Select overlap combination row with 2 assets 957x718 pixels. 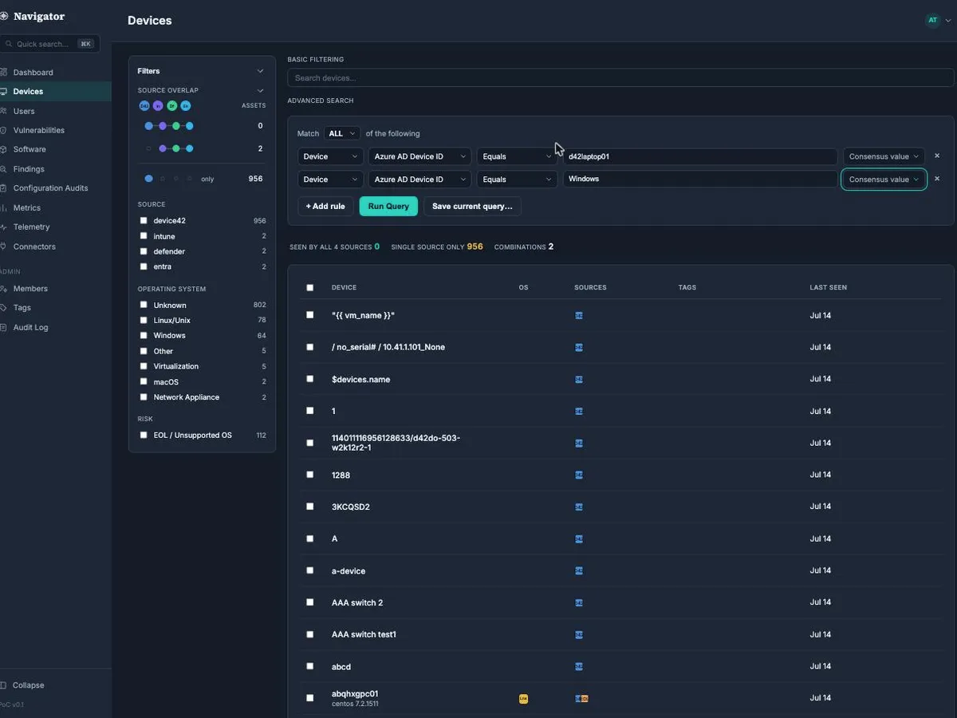[x=202, y=148]
